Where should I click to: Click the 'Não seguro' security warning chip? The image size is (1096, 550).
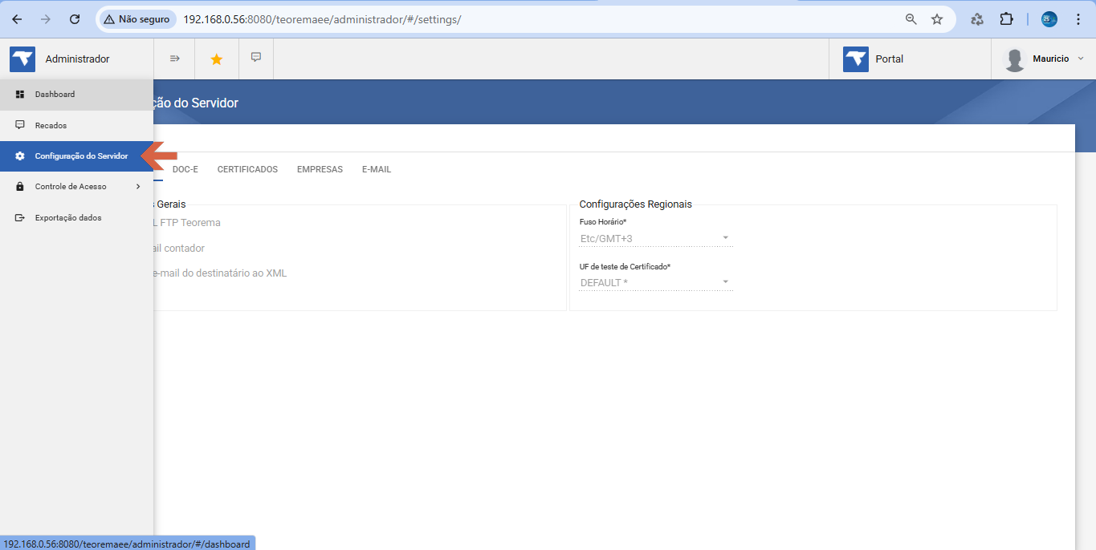click(136, 19)
